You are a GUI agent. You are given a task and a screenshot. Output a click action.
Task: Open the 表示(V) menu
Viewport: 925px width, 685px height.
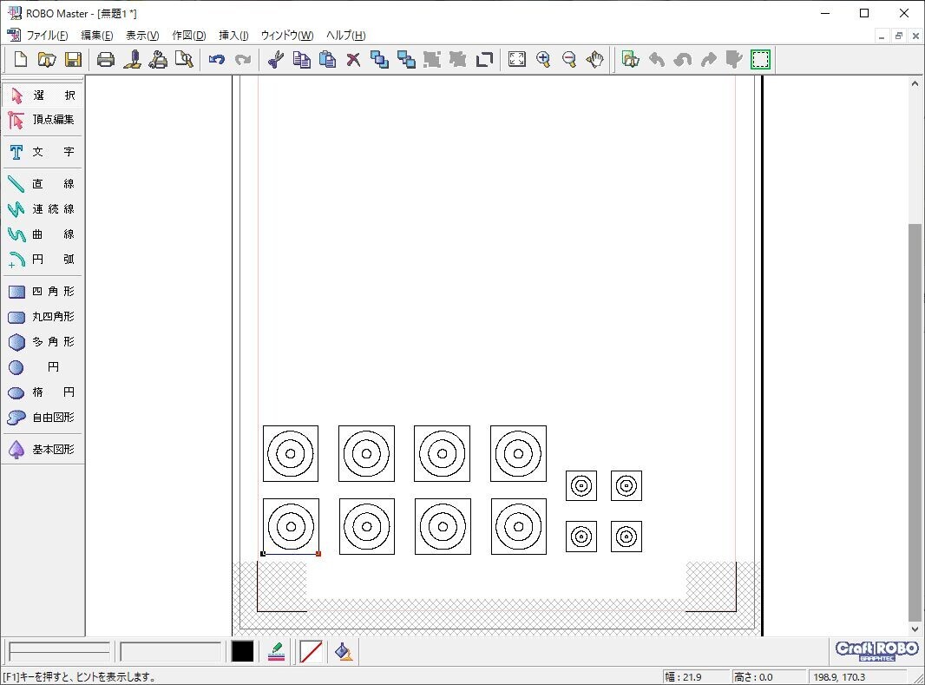(x=142, y=35)
